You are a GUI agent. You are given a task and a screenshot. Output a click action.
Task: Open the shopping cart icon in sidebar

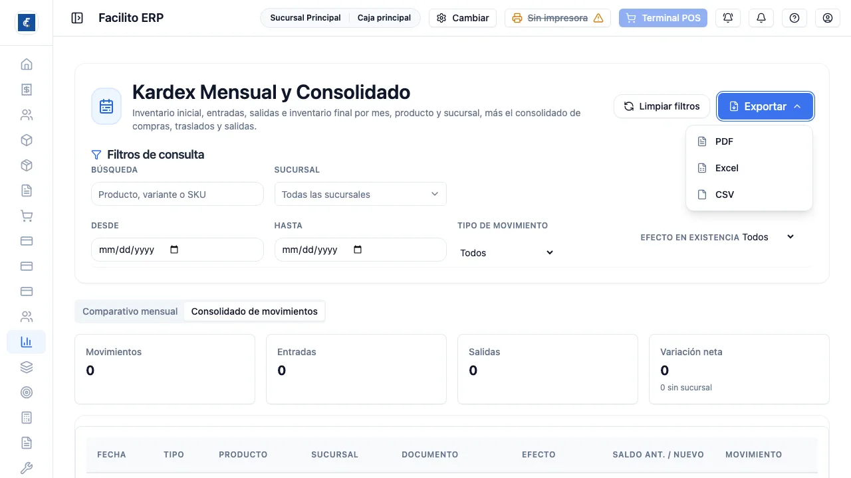pos(27,216)
